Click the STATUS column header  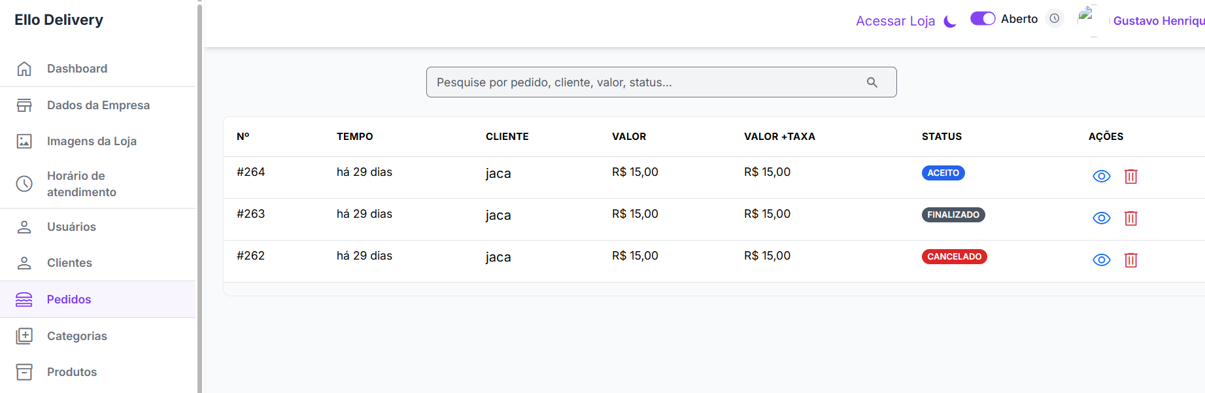pos(942,137)
